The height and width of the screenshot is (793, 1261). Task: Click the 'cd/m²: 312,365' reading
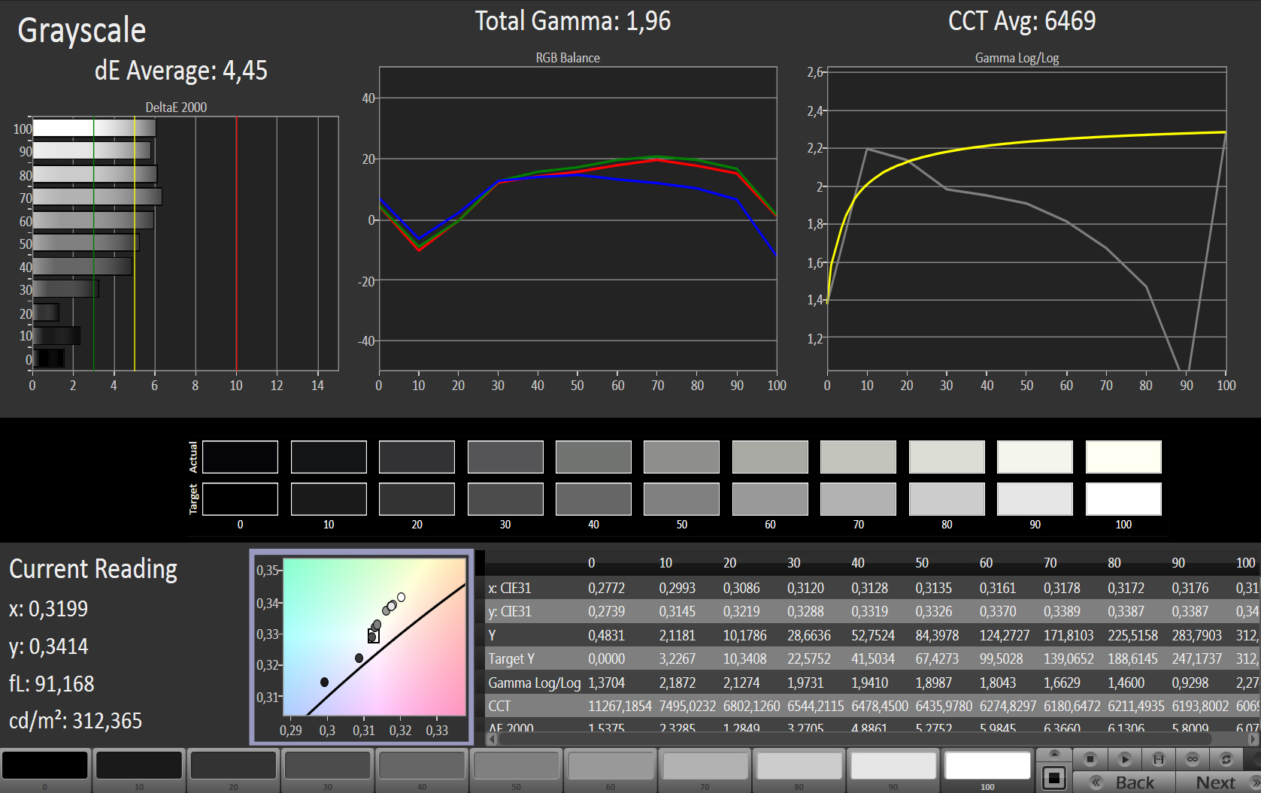pos(75,721)
